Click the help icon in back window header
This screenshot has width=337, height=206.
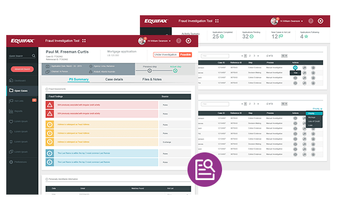tap(311, 21)
